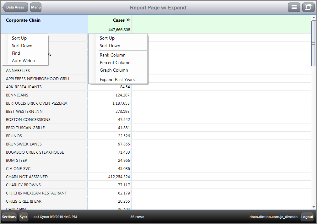317x224 pixels.
Task: Click the Logout button
Action: [x=307, y=217]
